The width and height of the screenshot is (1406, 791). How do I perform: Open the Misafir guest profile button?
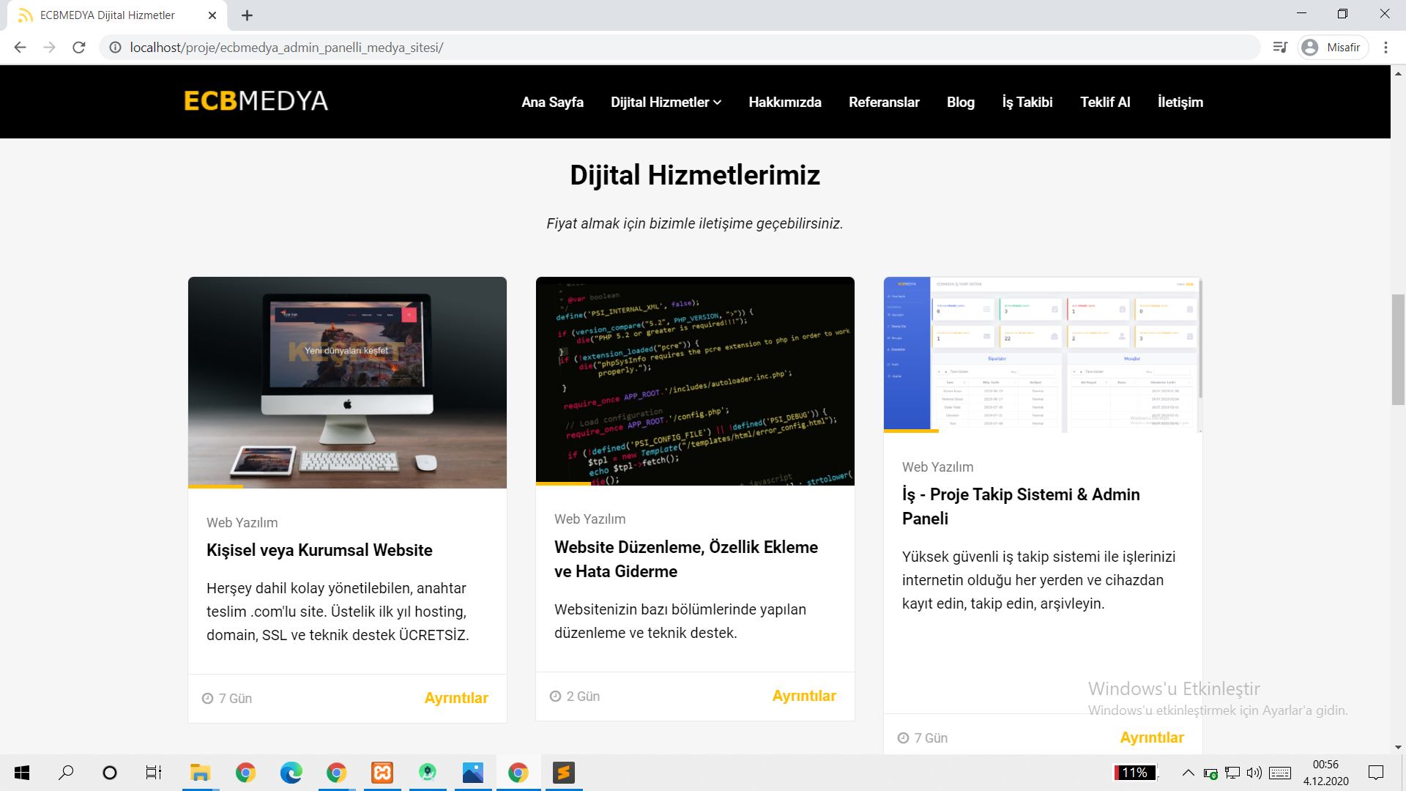click(1334, 48)
